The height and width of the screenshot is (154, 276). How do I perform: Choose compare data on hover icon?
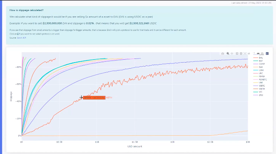click(x=262, y=54)
